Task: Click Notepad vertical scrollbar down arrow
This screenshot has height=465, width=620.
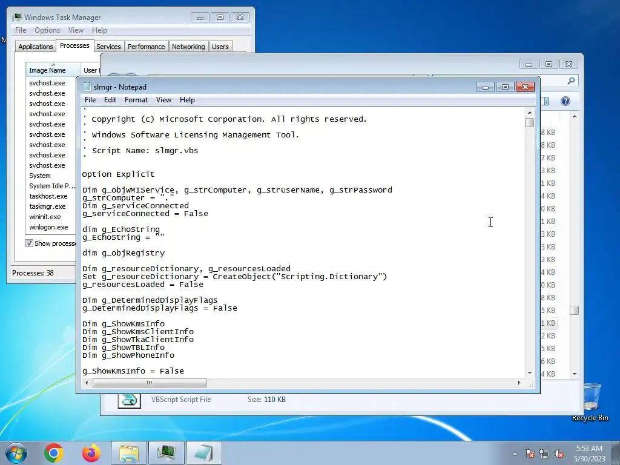Action: click(x=530, y=373)
